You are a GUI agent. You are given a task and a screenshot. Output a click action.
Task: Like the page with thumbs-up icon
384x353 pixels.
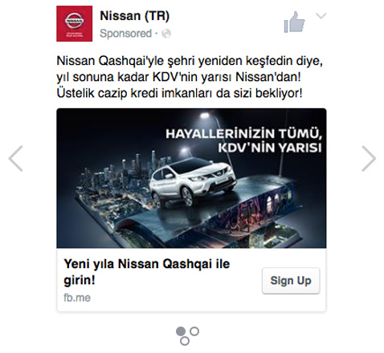point(294,22)
